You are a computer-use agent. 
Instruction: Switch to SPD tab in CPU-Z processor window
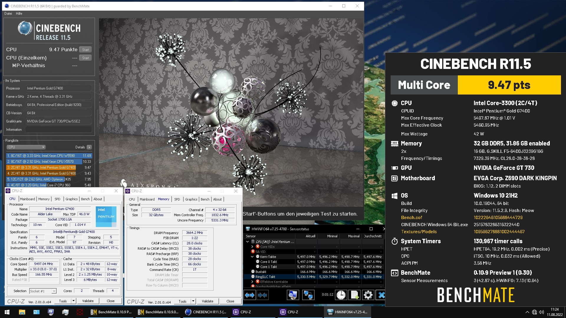(57, 199)
